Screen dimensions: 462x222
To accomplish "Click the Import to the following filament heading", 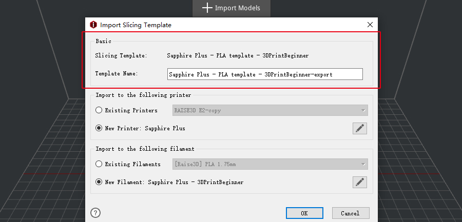I will coord(145,149).
